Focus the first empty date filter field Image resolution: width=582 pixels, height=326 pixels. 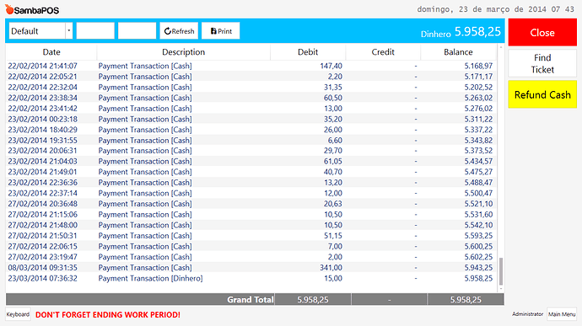pyautogui.click(x=95, y=31)
